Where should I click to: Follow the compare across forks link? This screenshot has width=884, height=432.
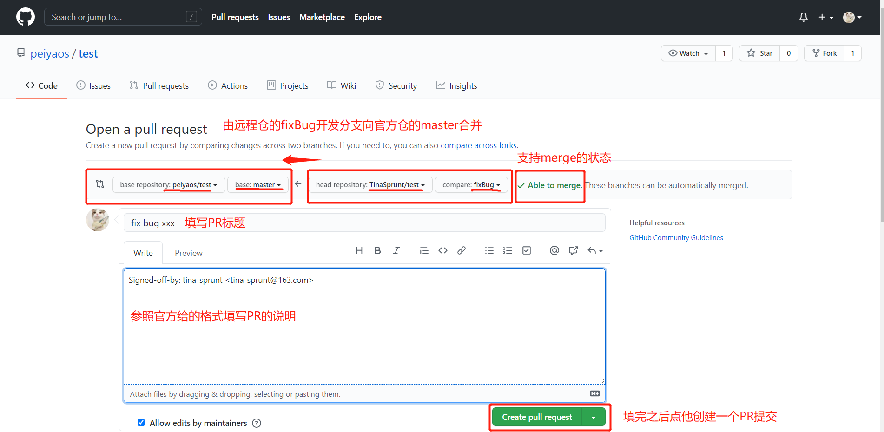[x=479, y=145]
